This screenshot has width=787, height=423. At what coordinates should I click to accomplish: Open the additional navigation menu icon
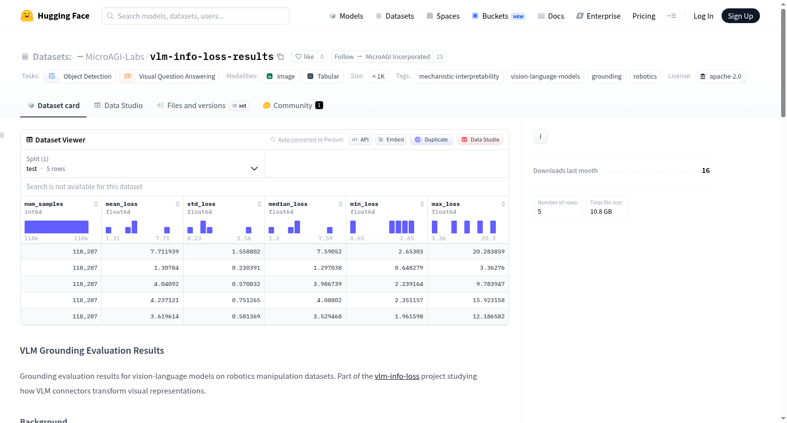[671, 16]
